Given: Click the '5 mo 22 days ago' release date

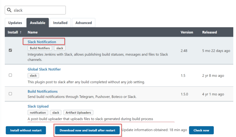Looking at the screenshot, I should tap(216, 51).
